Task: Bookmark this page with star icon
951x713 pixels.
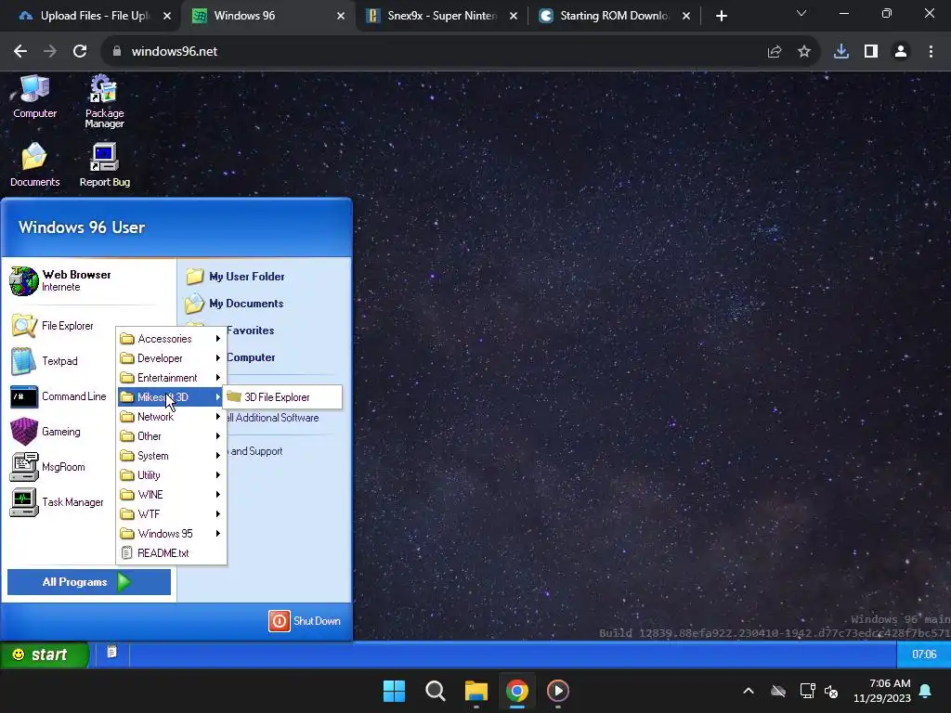Action: (804, 52)
